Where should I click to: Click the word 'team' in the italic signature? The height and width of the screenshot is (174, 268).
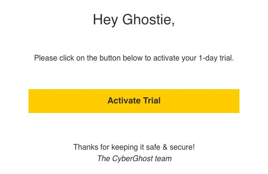(163, 159)
